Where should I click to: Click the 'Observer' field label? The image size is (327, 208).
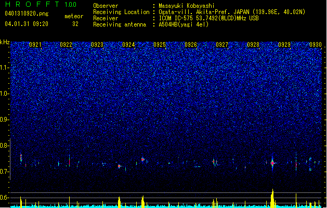coord(106,6)
